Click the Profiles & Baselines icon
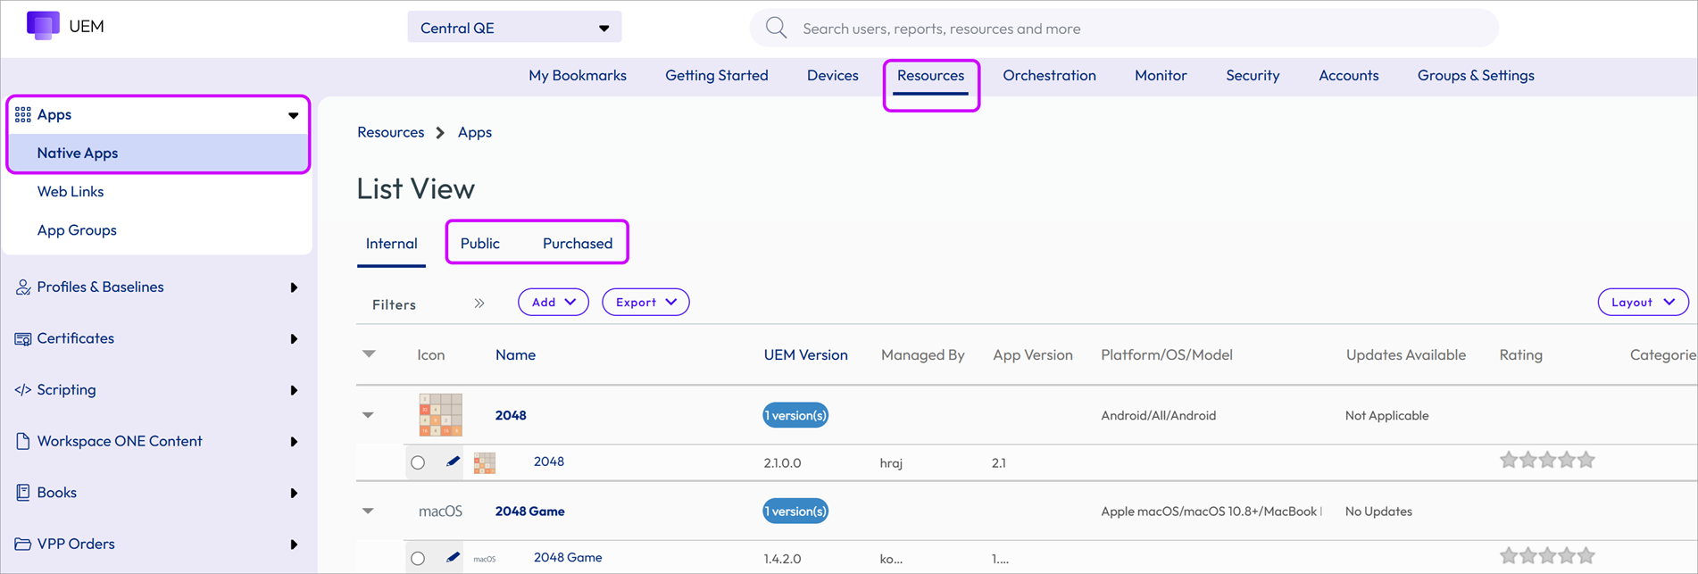Screen dimensions: 1698x574 pyautogui.click(x=23, y=287)
